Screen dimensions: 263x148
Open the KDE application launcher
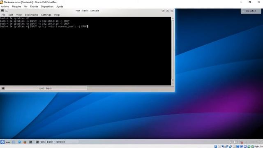(2, 142)
